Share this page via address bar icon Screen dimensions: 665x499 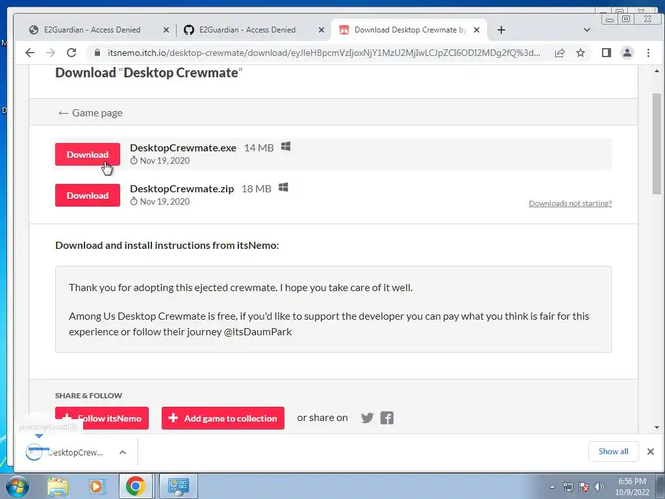560,53
